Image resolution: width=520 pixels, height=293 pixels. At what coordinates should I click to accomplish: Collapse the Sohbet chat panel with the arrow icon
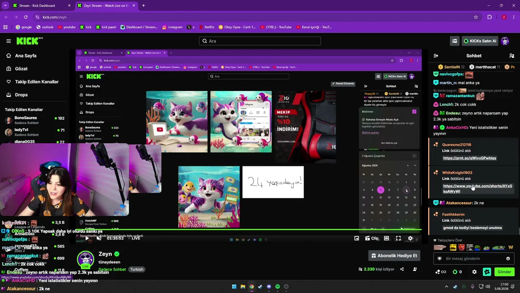[436, 56]
